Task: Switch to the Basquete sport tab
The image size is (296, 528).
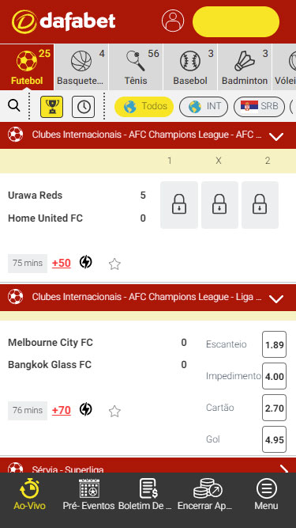Action: click(x=81, y=67)
